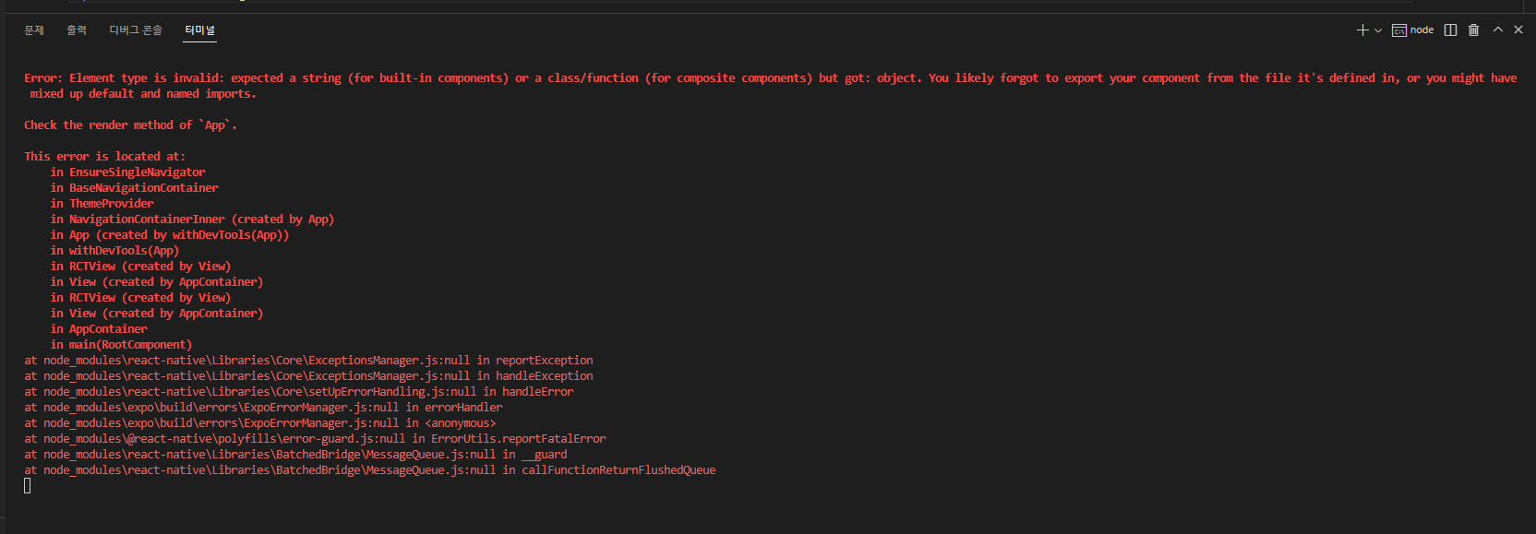Switch to the 출력 tab
The width and height of the screenshot is (1536, 534).
77,30
